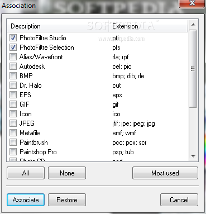Tick the EPS checkbox

click(x=13, y=95)
